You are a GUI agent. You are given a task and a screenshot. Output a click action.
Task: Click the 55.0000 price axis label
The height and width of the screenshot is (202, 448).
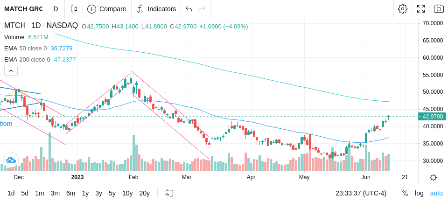point(434,75)
